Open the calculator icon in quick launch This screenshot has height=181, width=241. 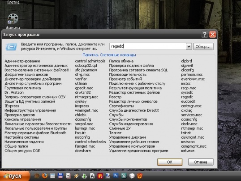pos(52,176)
